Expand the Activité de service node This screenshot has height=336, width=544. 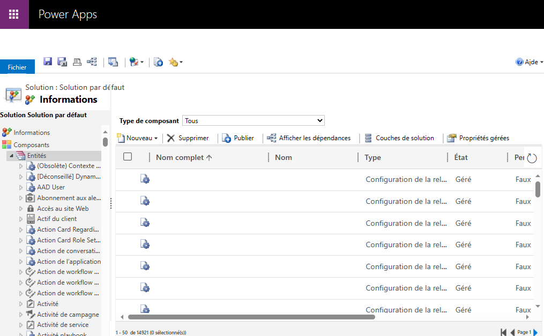[21, 325]
